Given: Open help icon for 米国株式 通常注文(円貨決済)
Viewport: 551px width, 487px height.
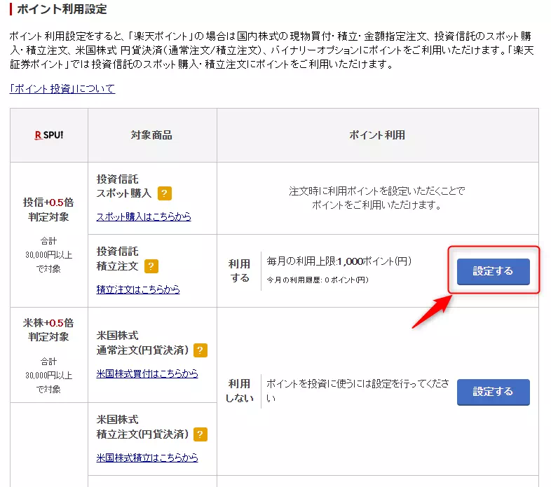Looking at the screenshot, I should (200, 350).
